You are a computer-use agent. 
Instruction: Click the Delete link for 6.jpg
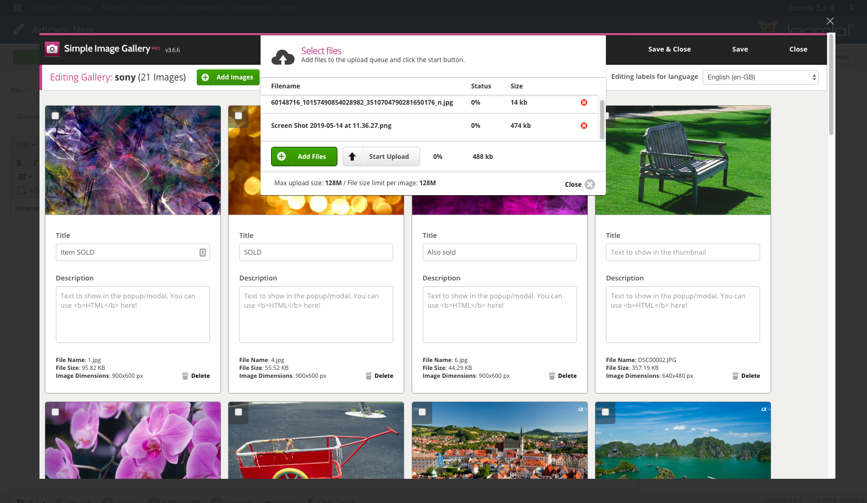(567, 376)
